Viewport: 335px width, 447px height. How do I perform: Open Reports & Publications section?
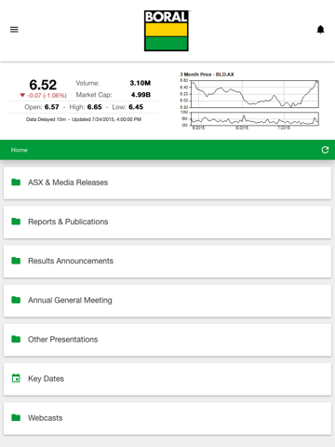167,222
